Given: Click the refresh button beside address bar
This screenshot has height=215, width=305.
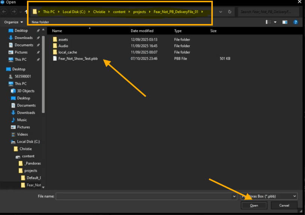Looking at the screenshot, I should [x=229, y=12].
